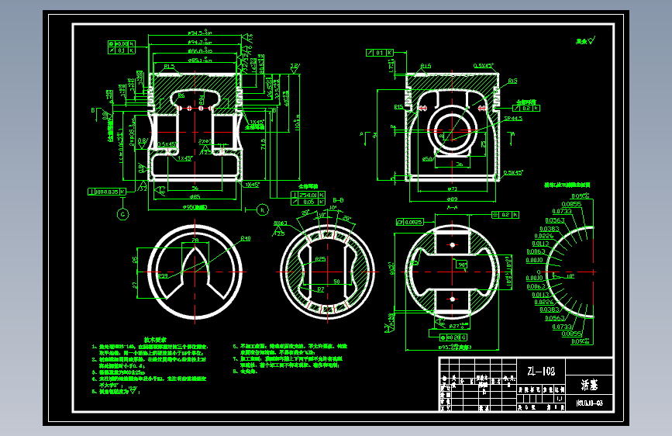
Task: Click the 其余 surface finish note
Action: click(585, 41)
